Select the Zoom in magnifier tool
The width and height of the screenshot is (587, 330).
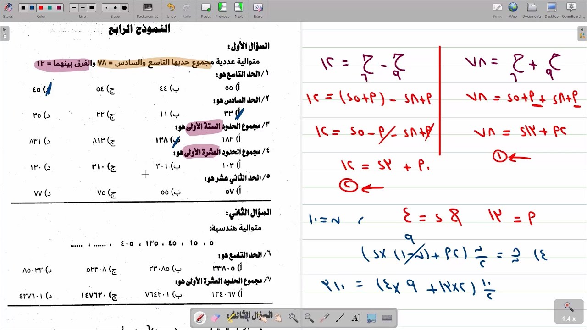pyautogui.click(x=293, y=318)
